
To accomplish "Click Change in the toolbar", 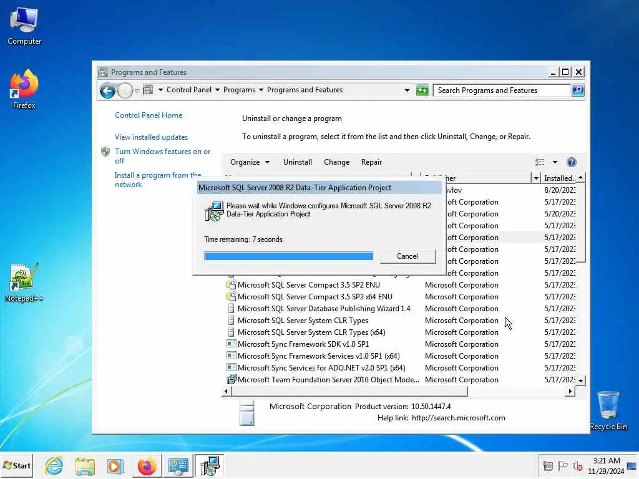I will pos(336,162).
